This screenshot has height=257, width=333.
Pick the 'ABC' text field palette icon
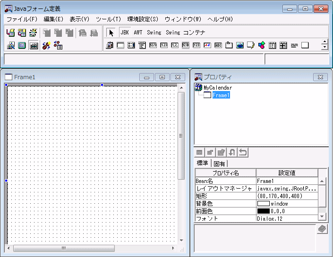[218, 45]
